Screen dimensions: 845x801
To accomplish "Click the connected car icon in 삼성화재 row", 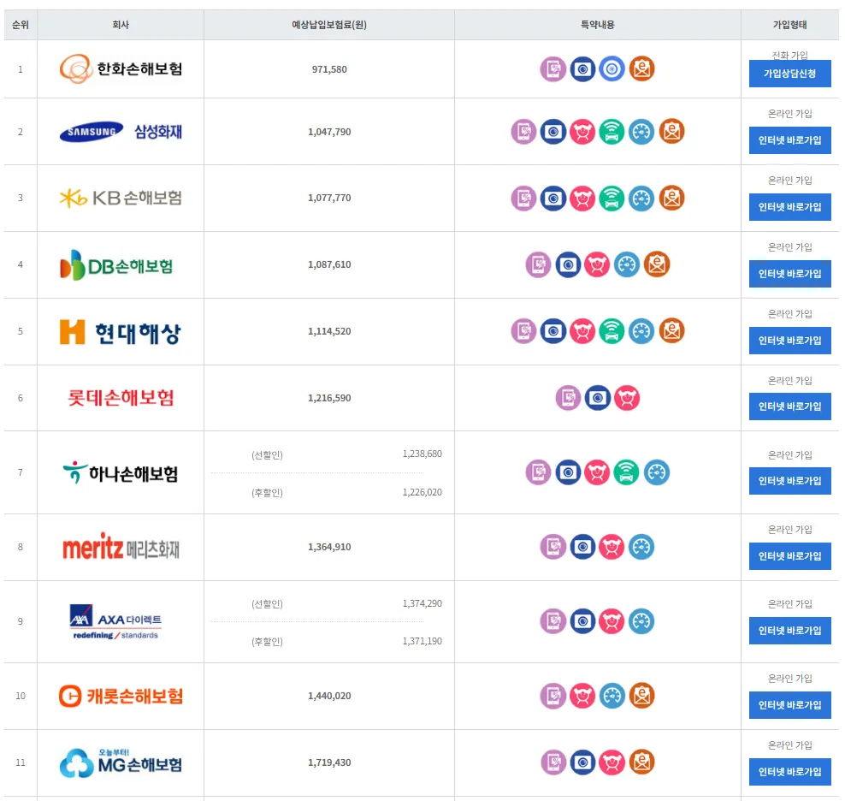I will coord(612,132).
